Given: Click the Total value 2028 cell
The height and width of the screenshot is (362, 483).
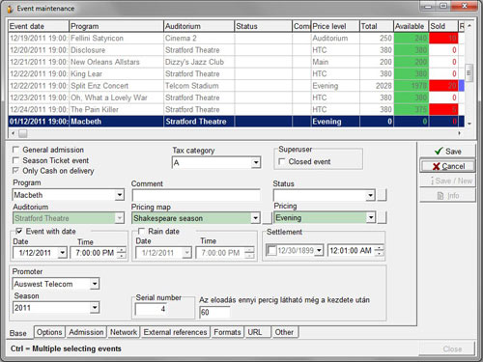Looking at the screenshot, I should 377,86.
